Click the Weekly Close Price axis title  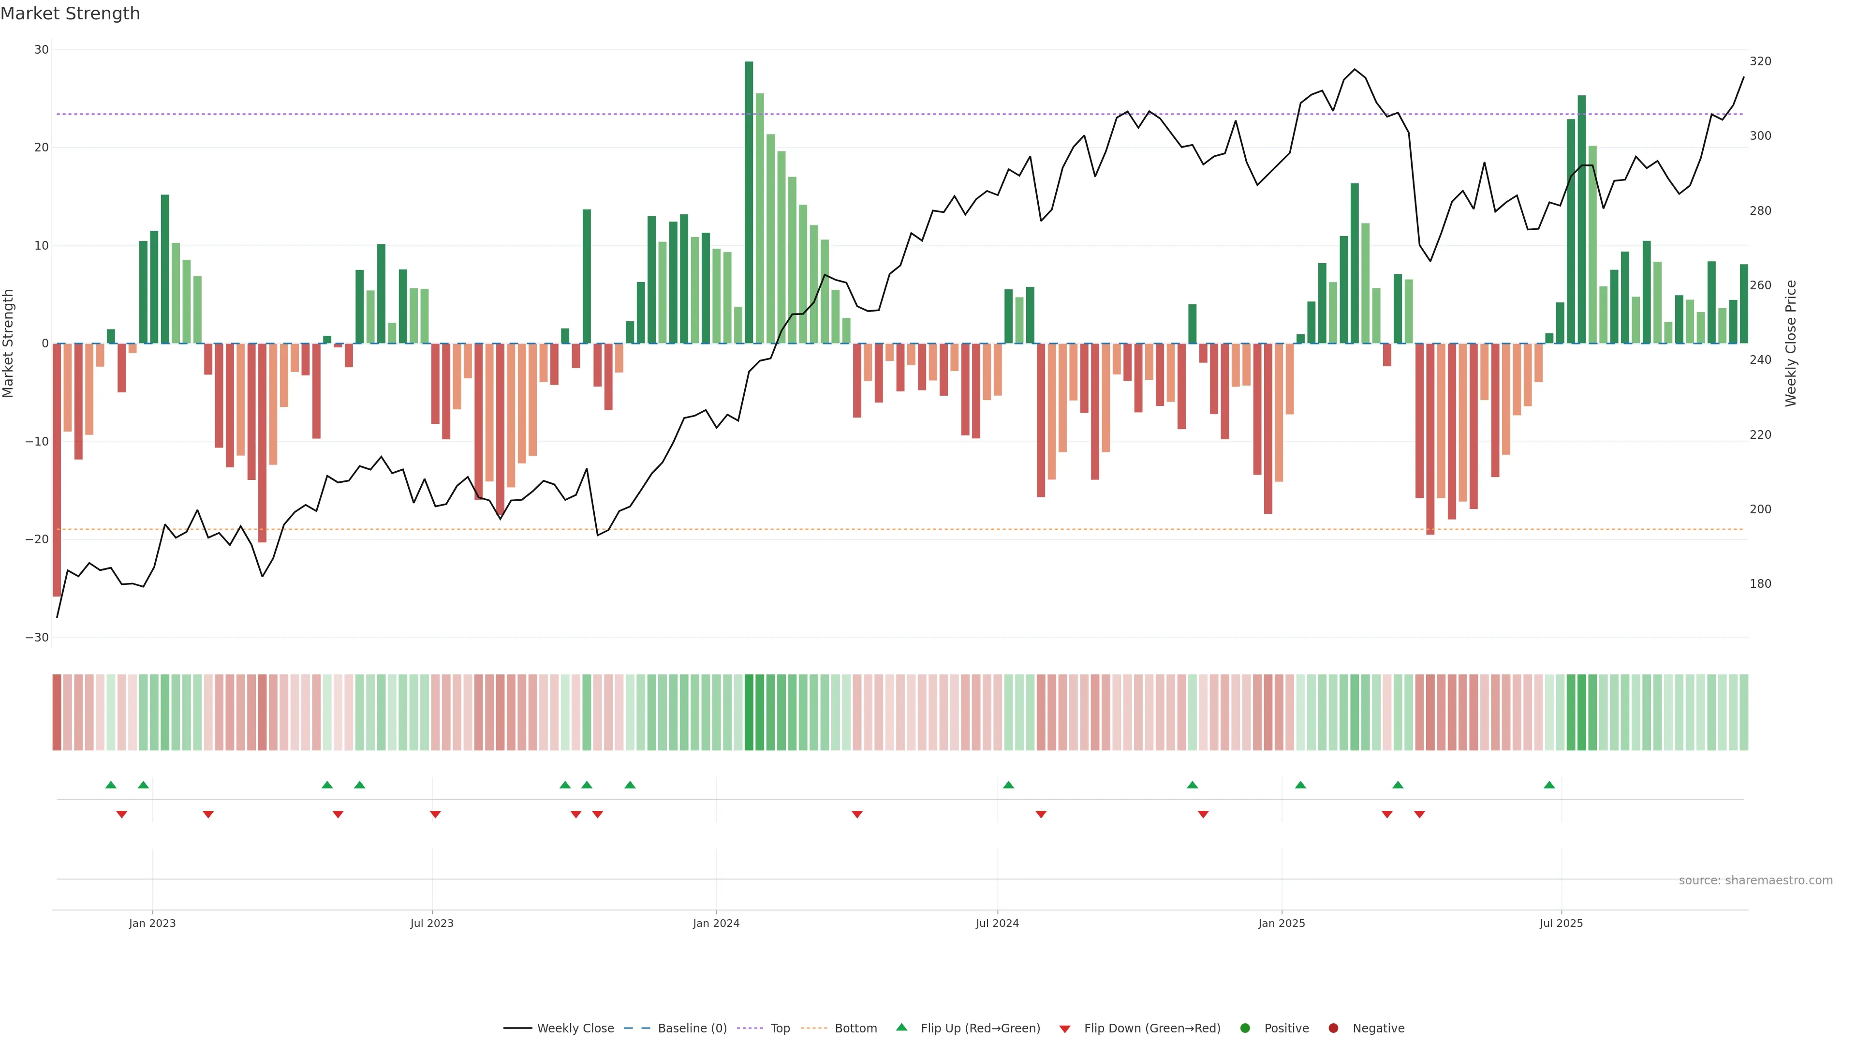coord(1791,343)
